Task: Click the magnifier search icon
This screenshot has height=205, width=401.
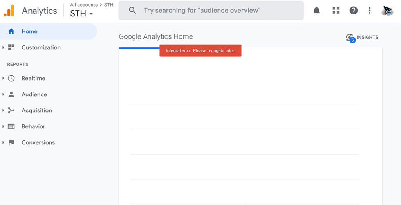Action: (132, 11)
